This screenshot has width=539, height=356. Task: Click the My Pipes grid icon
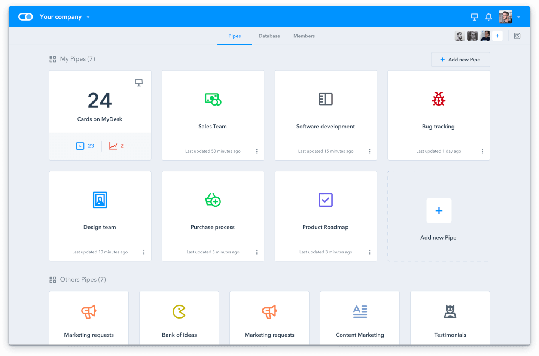click(53, 59)
